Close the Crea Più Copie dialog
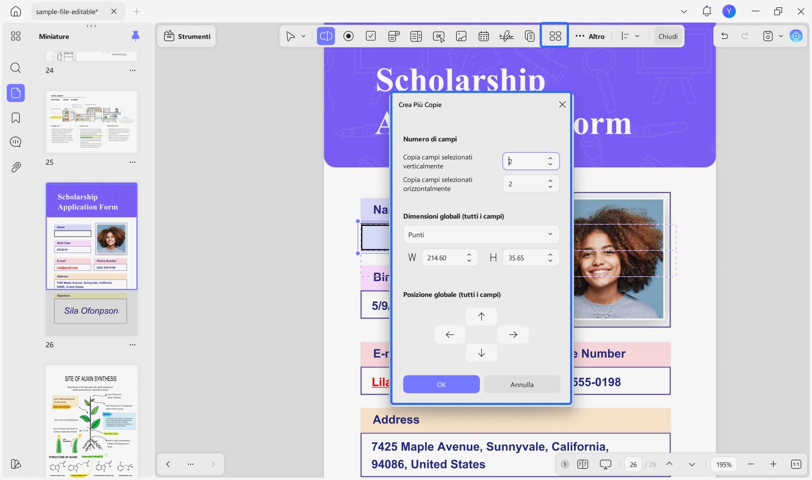 pyautogui.click(x=562, y=105)
